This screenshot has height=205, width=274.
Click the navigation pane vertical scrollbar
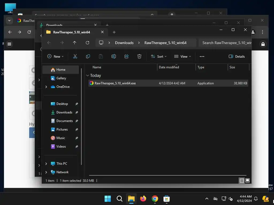tap(81, 116)
